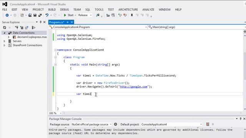Start debugging with the green play button

pyautogui.click(x=65, y=15)
